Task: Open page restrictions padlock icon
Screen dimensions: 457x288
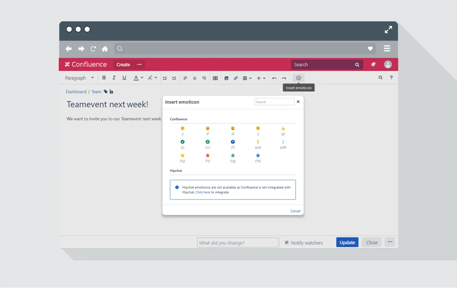Action: tap(111, 91)
